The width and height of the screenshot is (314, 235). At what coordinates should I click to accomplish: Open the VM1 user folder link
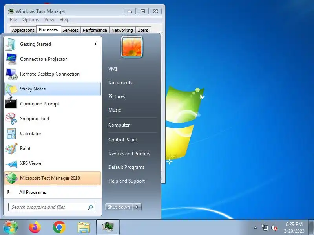tap(113, 69)
